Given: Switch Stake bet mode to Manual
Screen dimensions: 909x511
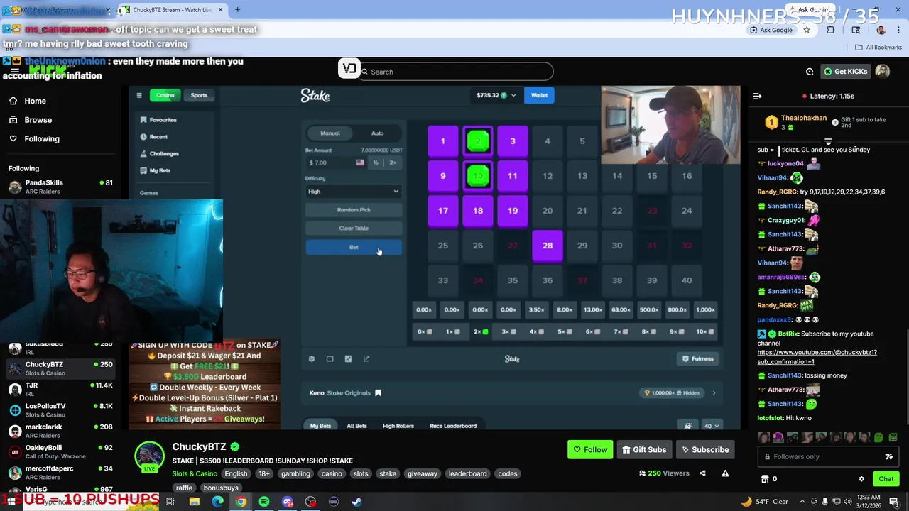Looking at the screenshot, I should coord(330,133).
